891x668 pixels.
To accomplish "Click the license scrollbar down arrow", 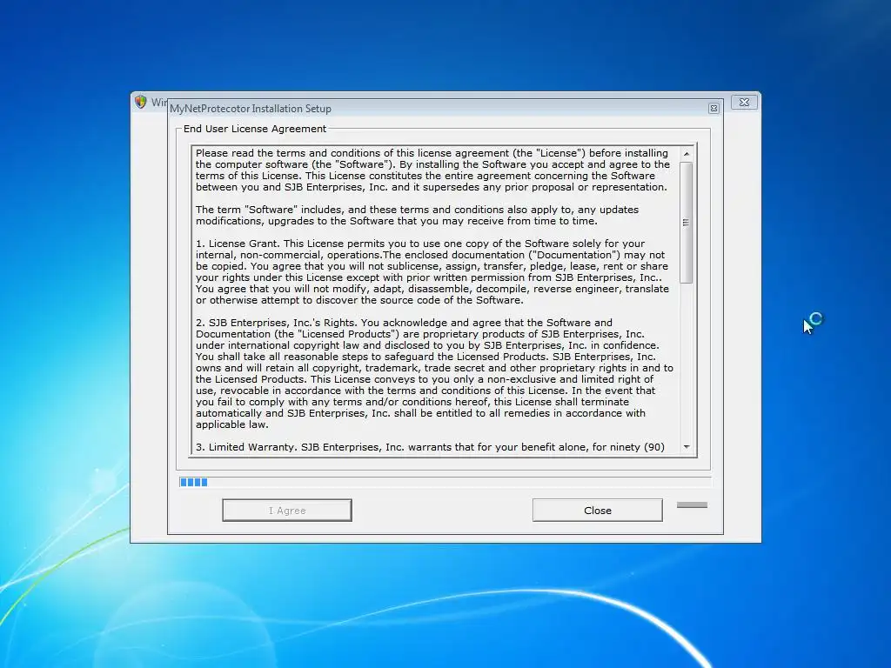I will 687,447.
